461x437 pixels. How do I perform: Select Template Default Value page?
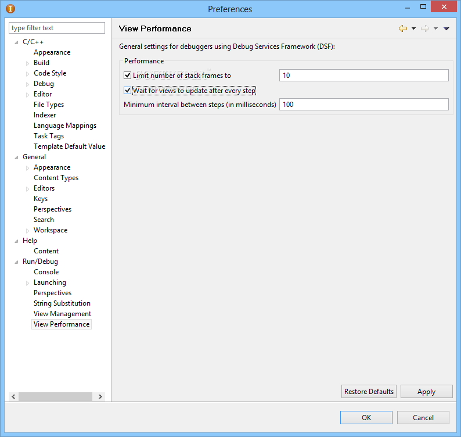click(70, 146)
